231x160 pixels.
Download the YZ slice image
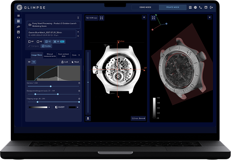click(88, 118)
